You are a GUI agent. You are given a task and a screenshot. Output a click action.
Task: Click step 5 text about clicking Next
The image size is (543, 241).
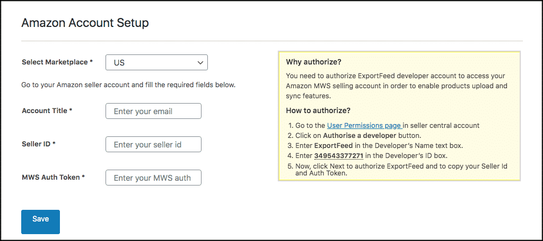[x=401, y=170]
